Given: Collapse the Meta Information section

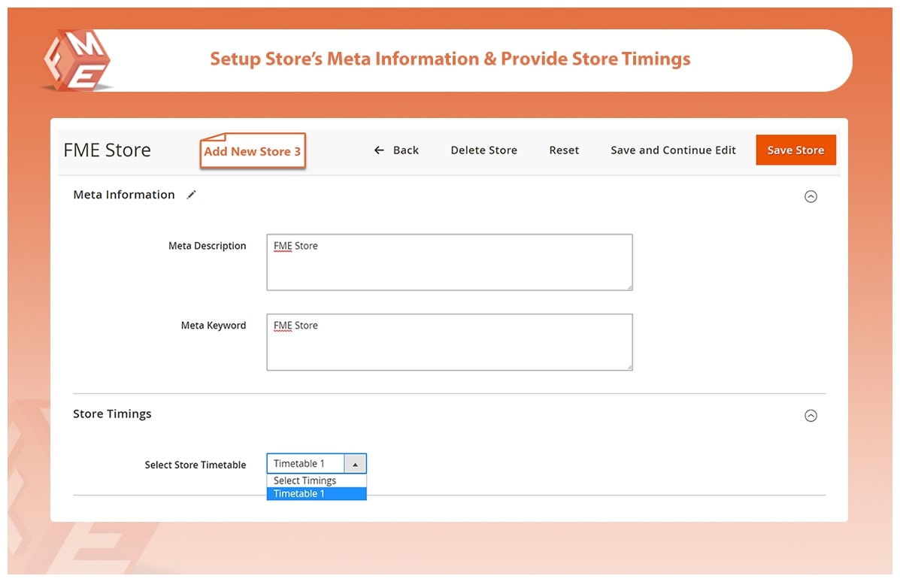Looking at the screenshot, I should [811, 196].
